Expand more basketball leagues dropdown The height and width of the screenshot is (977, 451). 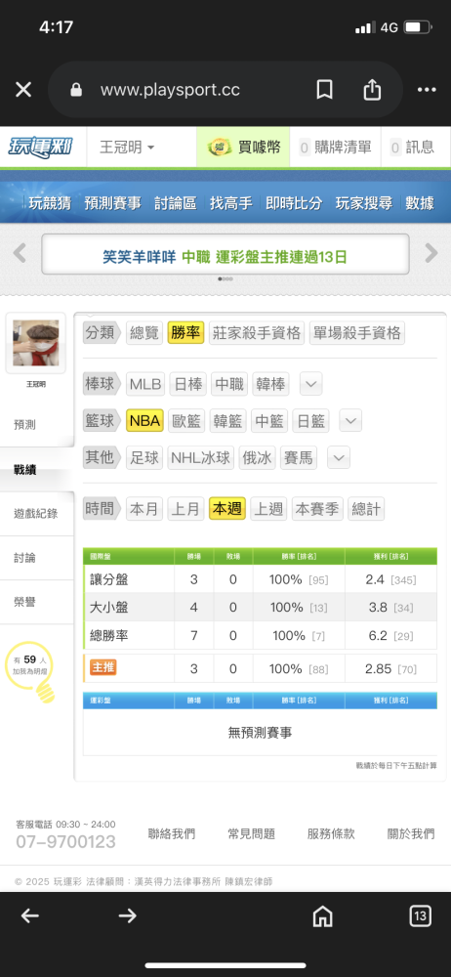point(350,420)
